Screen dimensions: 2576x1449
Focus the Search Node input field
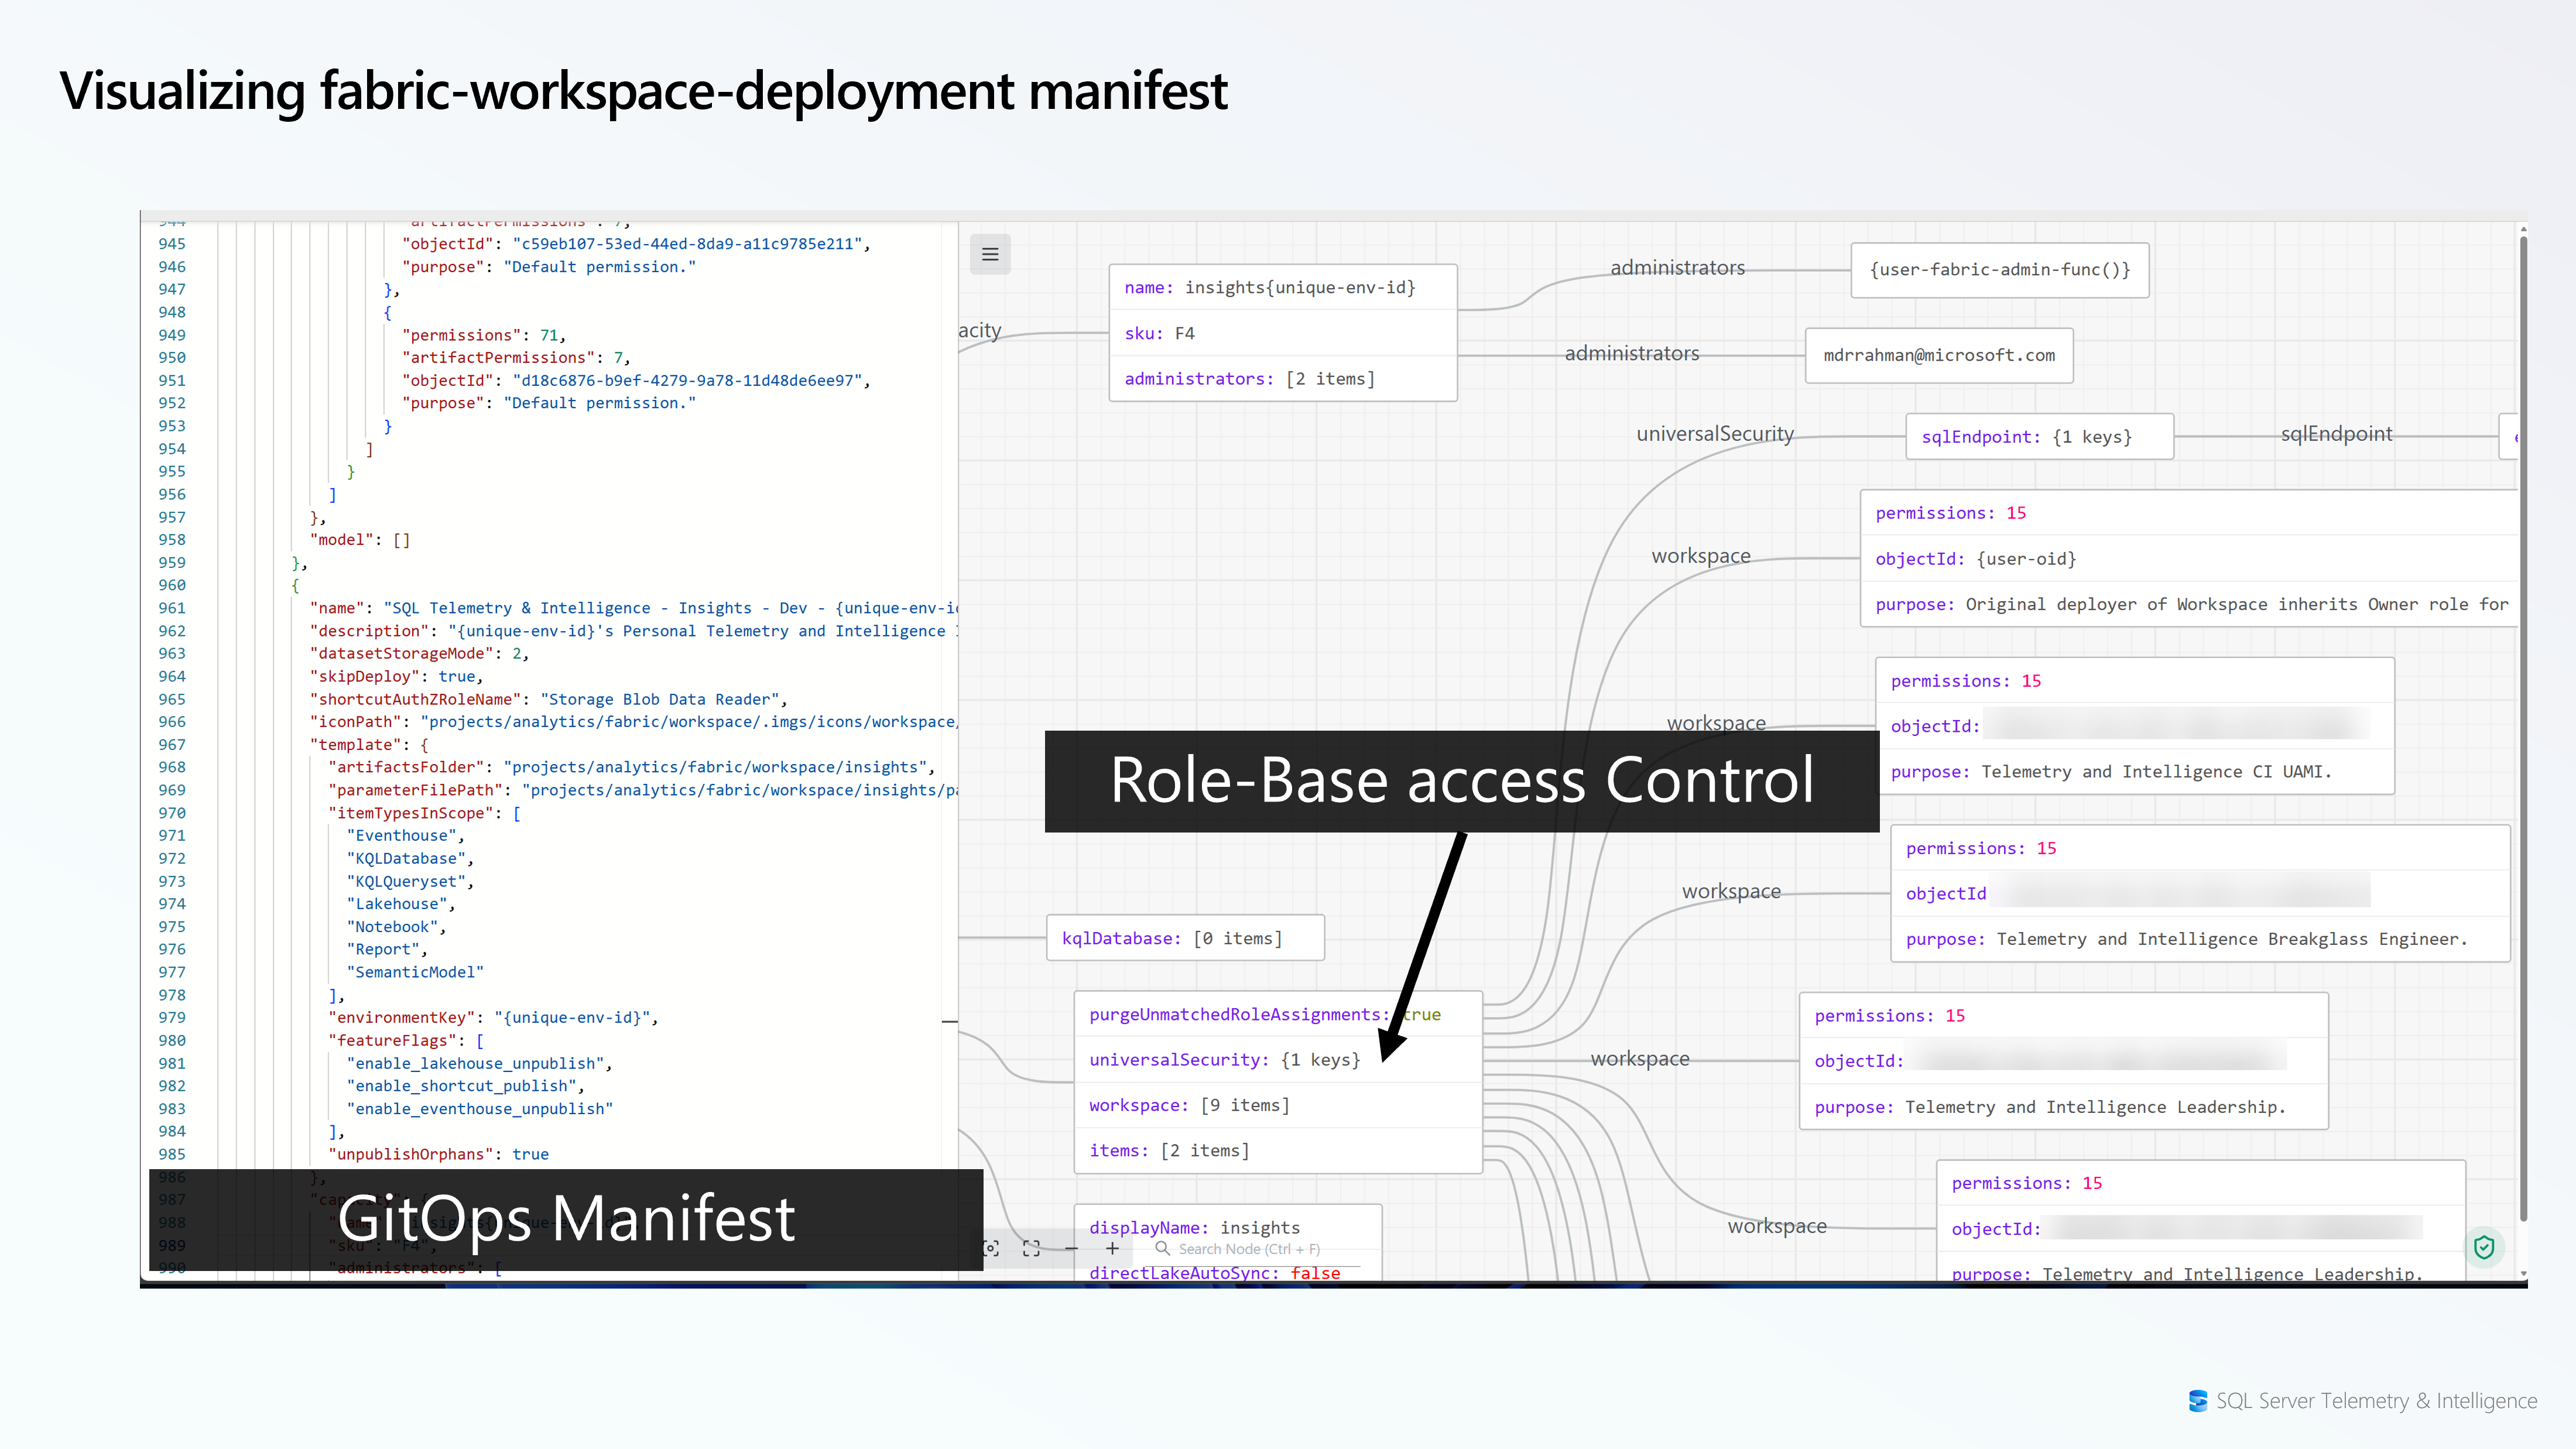pyautogui.click(x=1250, y=1249)
